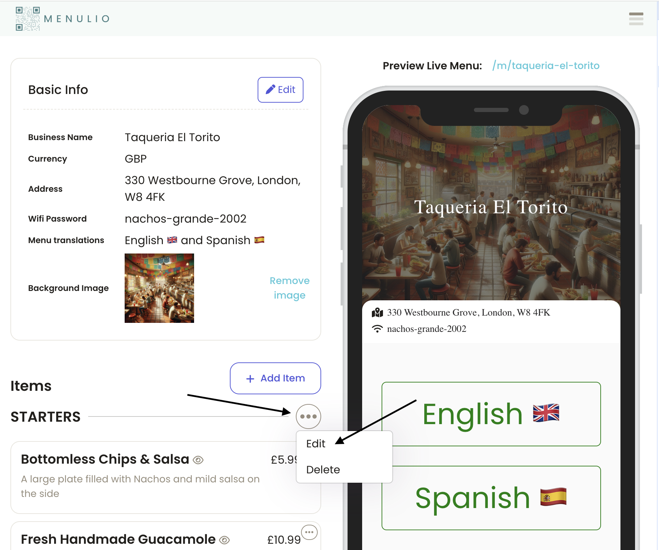Click the Bottomless Chips & Salsa description text
This screenshot has height=550, width=659.
click(x=140, y=486)
